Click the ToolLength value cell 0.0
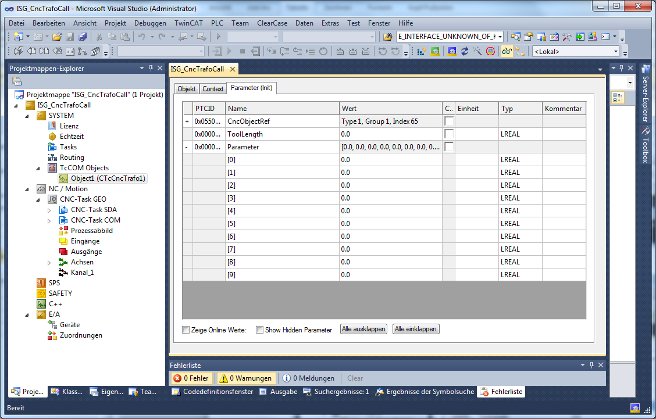656x419 pixels. pos(390,134)
